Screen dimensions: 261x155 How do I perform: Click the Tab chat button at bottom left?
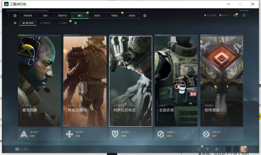[22, 149]
